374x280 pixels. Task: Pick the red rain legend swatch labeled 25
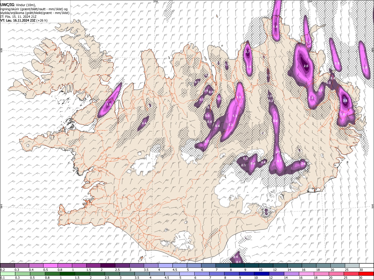[x=351, y=274]
